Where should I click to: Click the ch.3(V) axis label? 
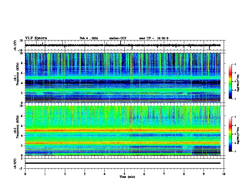[x=15, y=163]
